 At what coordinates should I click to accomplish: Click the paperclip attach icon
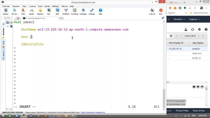[x=163, y=18]
